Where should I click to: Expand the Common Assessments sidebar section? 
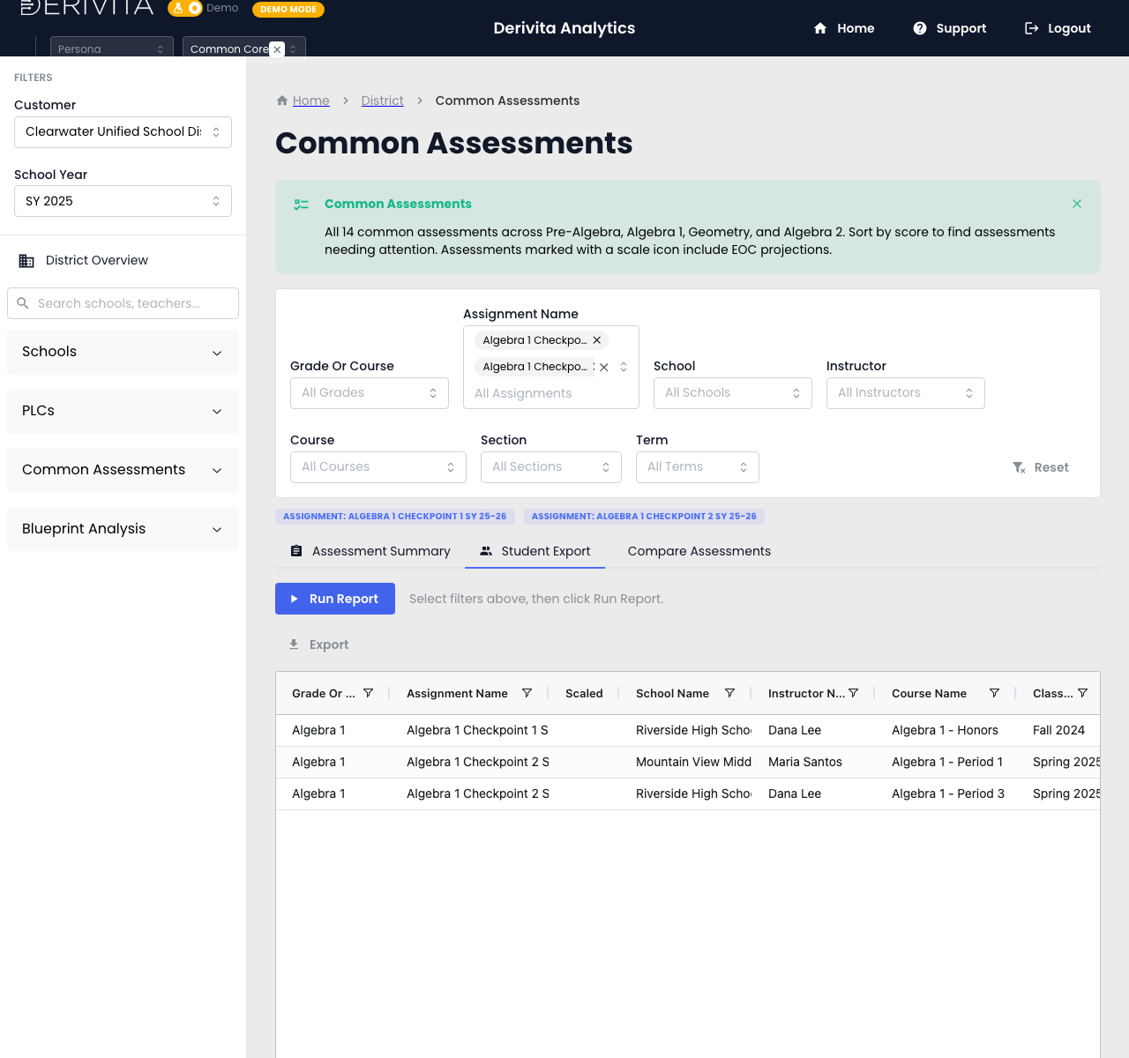[123, 470]
